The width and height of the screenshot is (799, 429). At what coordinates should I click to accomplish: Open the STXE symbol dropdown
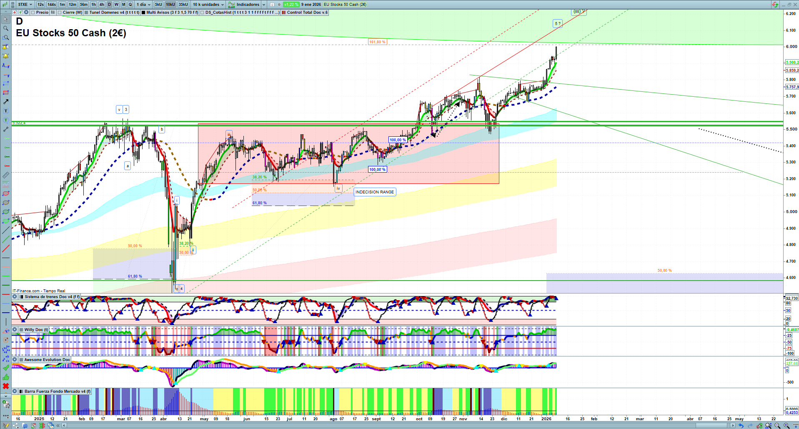click(25, 5)
